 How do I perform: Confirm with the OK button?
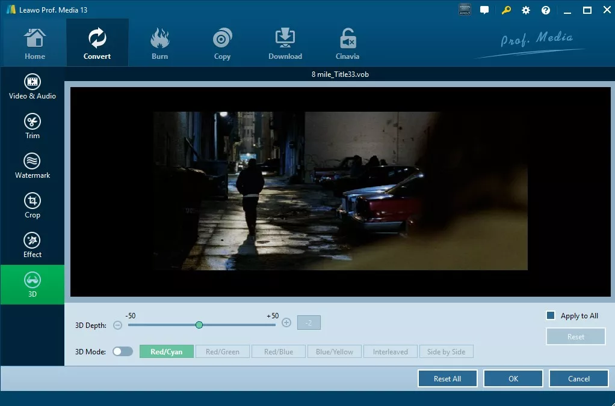tap(513, 378)
